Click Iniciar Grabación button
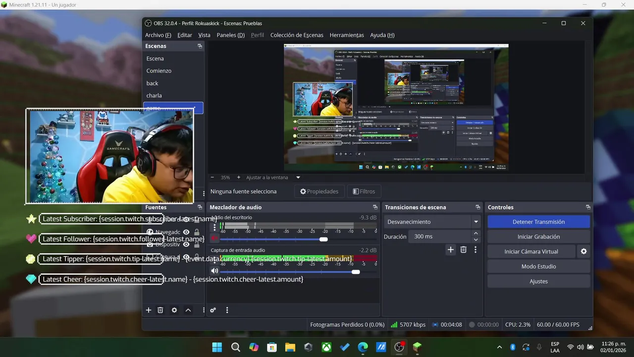Image resolution: width=634 pixels, height=357 pixels. click(538, 237)
